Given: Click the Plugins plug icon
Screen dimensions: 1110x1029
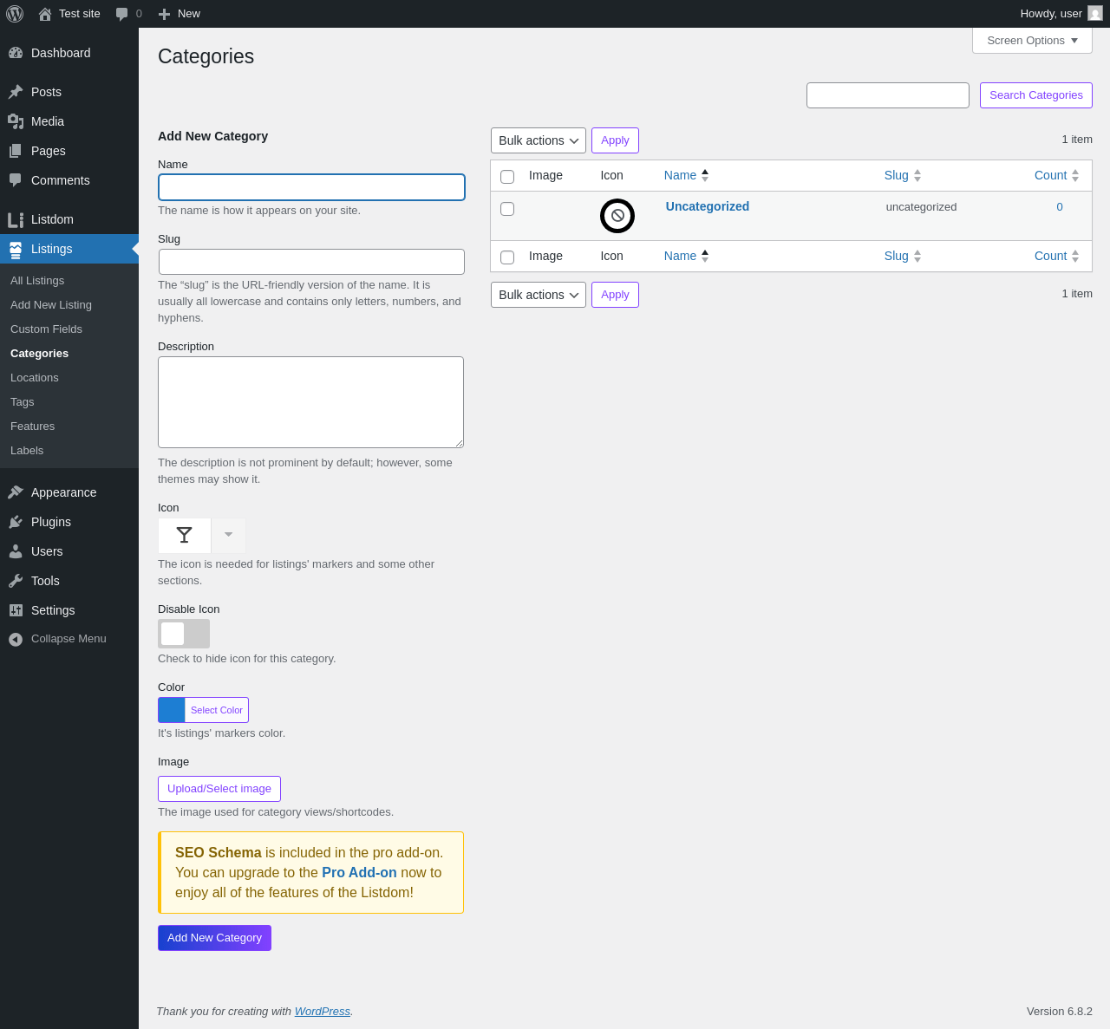Looking at the screenshot, I should pos(16,522).
